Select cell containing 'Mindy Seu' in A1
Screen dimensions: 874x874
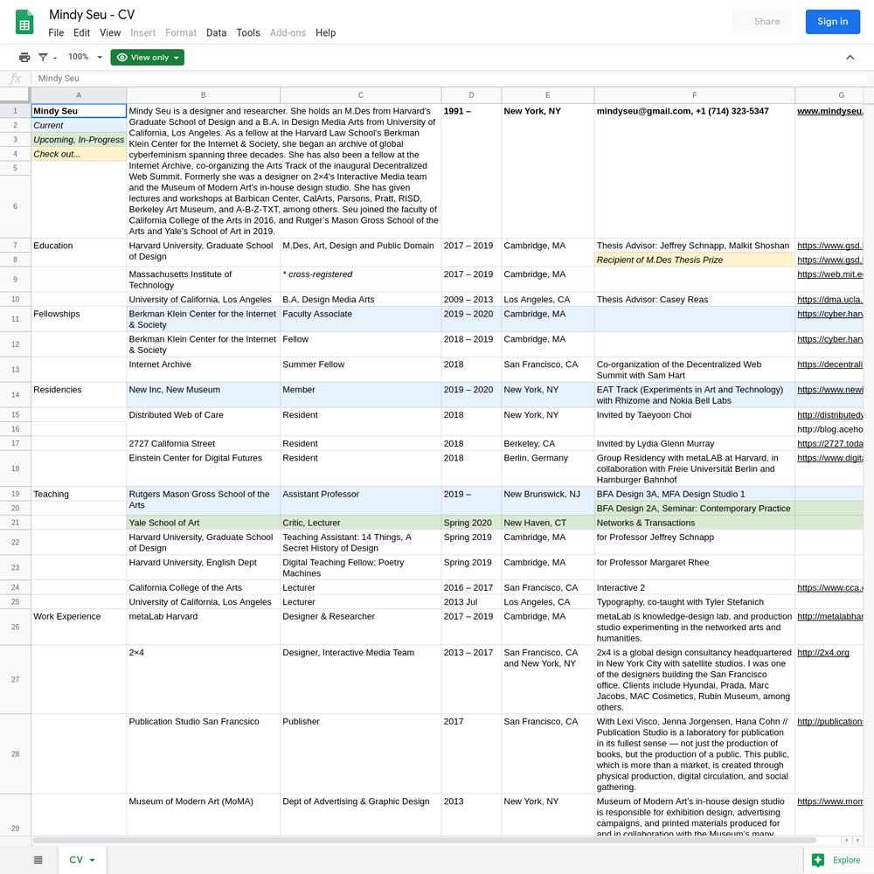(x=79, y=112)
